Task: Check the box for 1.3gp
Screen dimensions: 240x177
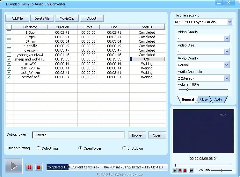Action: point(9,32)
